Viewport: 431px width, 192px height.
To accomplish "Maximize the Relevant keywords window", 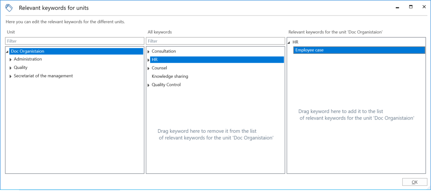I will click(411, 7).
